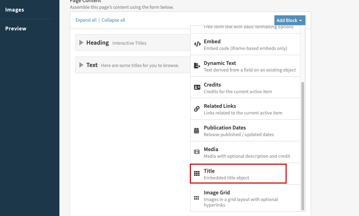359x216 pixels.
Task: Select the Credits block icon
Action: tap(197, 88)
